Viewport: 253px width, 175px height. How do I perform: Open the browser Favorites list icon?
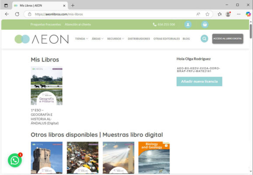point(220,14)
